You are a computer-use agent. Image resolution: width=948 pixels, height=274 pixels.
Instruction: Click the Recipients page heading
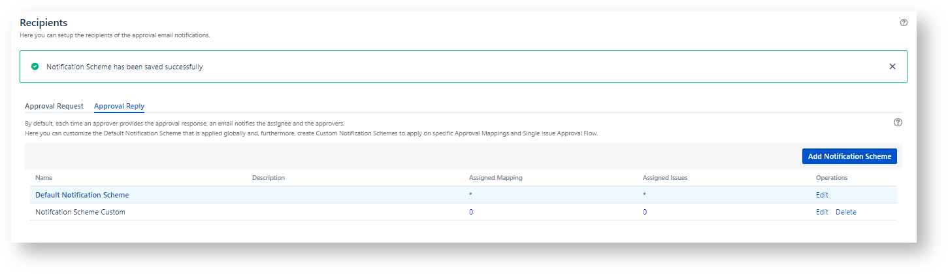pos(43,23)
